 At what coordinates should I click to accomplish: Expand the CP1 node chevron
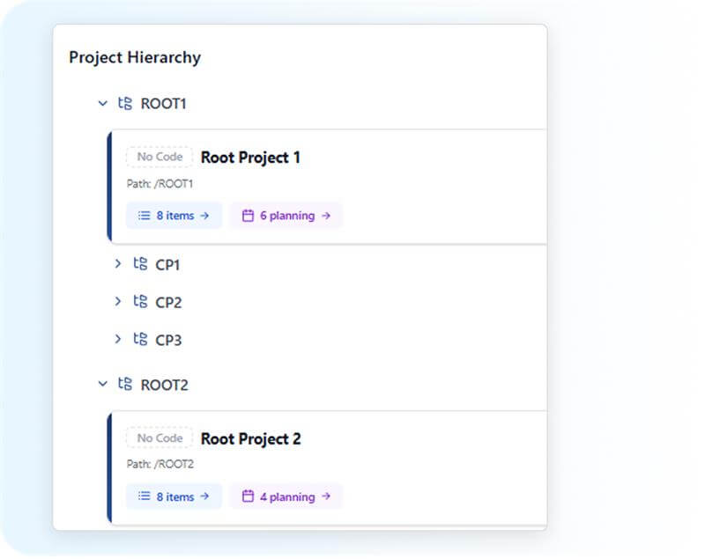click(117, 263)
